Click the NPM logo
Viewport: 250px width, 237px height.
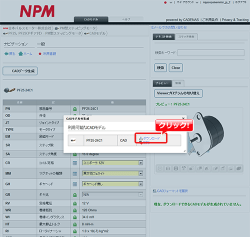[x=37, y=11]
